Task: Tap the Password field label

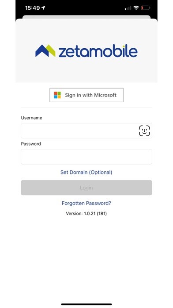Action: click(x=31, y=144)
